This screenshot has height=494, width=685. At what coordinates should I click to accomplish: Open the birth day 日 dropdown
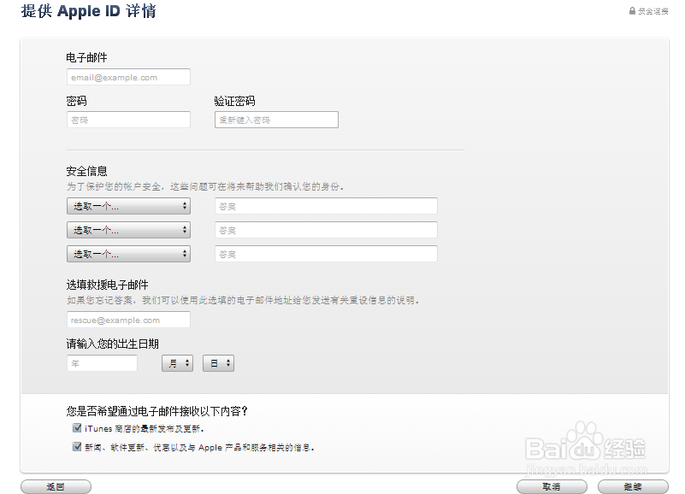point(218,363)
